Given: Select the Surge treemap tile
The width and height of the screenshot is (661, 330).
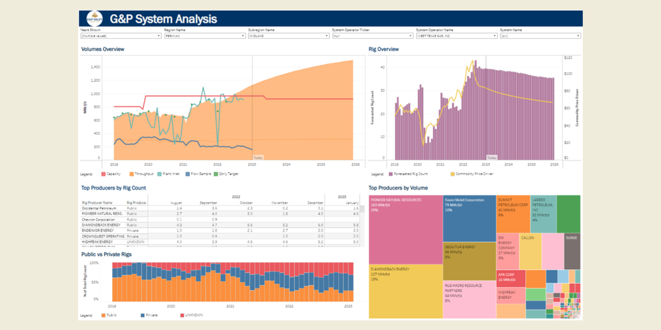Looking at the screenshot, I should 572,251.
